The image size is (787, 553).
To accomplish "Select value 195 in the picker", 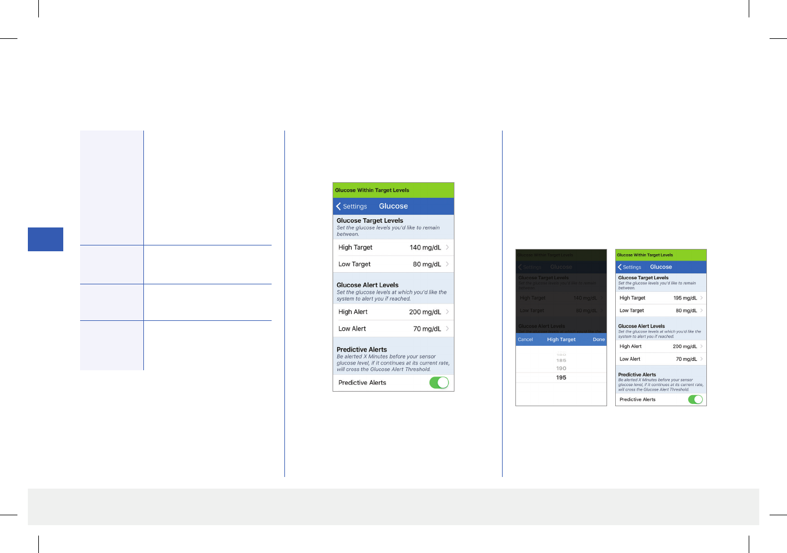I will pos(561,377).
